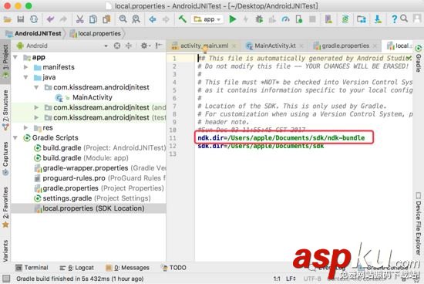This screenshot has height=284, width=424.
Task: Click the Replace magnifier icon
Action: (x=136, y=19)
